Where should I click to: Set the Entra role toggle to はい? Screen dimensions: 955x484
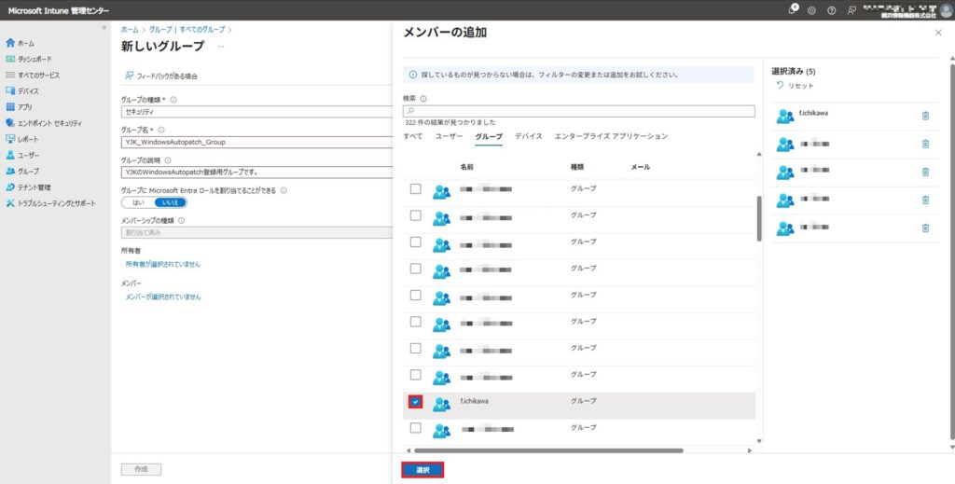138,202
